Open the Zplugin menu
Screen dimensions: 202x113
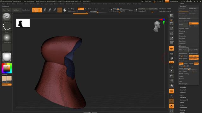click(129, 4)
